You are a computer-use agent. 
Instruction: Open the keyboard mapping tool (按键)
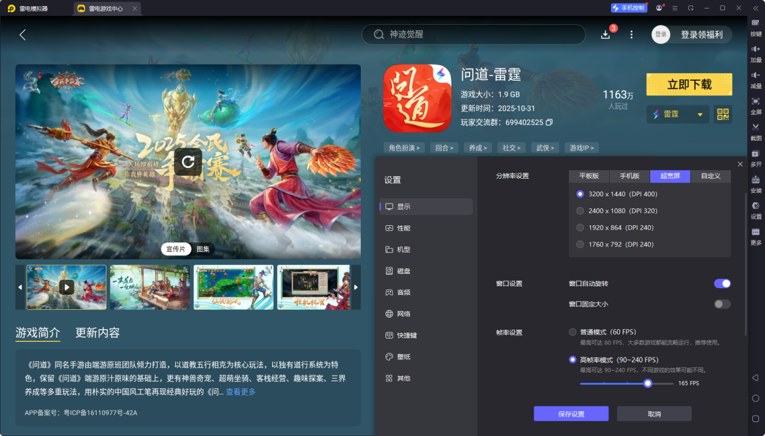click(x=755, y=24)
